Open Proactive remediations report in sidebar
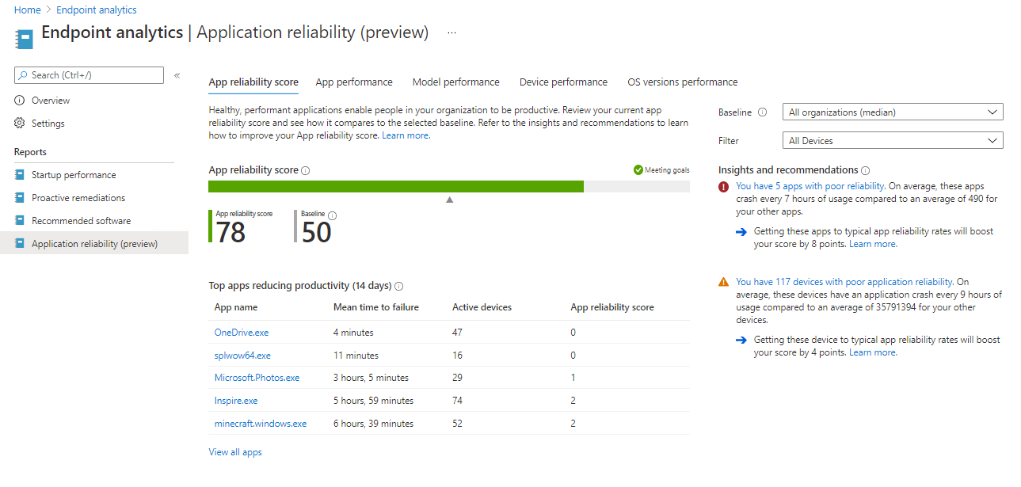 78,198
